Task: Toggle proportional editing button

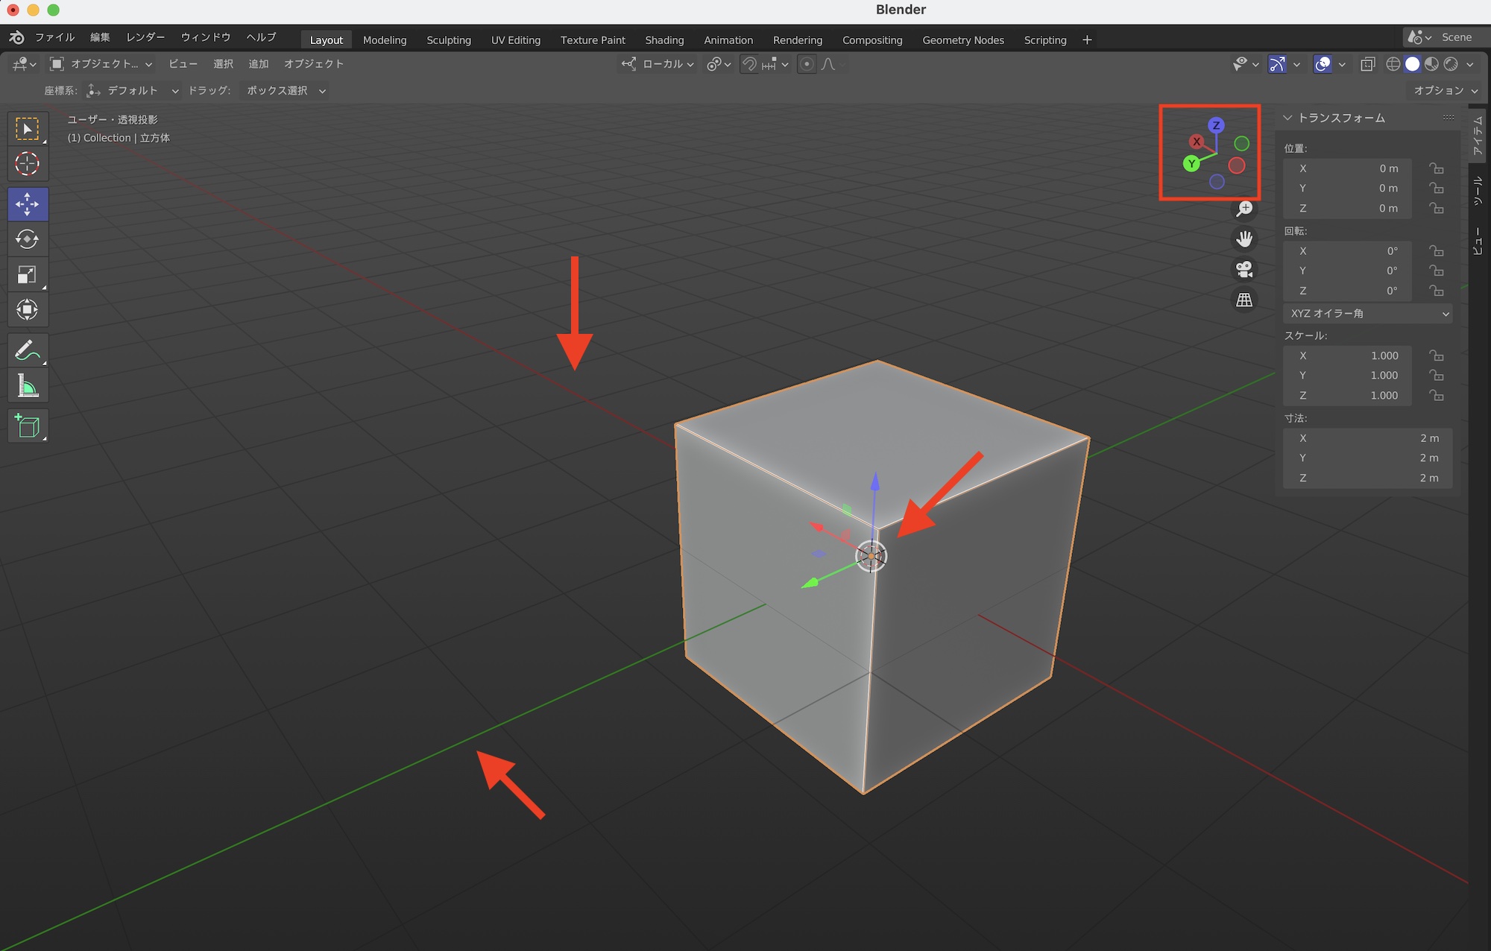Action: tap(807, 64)
